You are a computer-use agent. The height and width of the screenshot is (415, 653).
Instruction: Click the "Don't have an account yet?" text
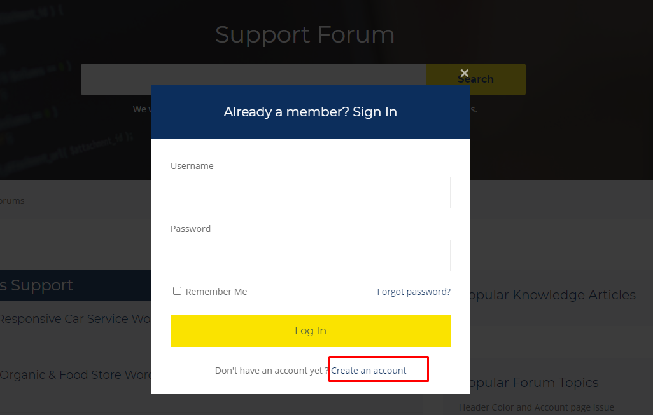pos(272,371)
